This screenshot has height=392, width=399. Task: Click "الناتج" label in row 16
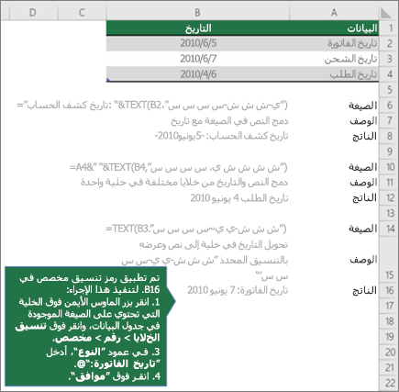tap(364, 290)
